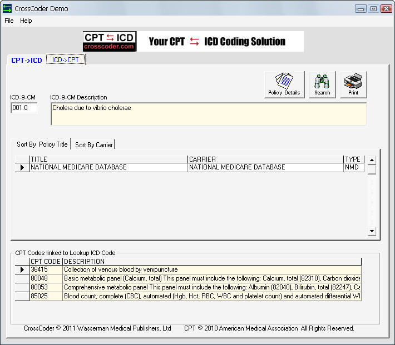Open Policy Details with the documents icon

pyautogui.click(x=284, y=84)
